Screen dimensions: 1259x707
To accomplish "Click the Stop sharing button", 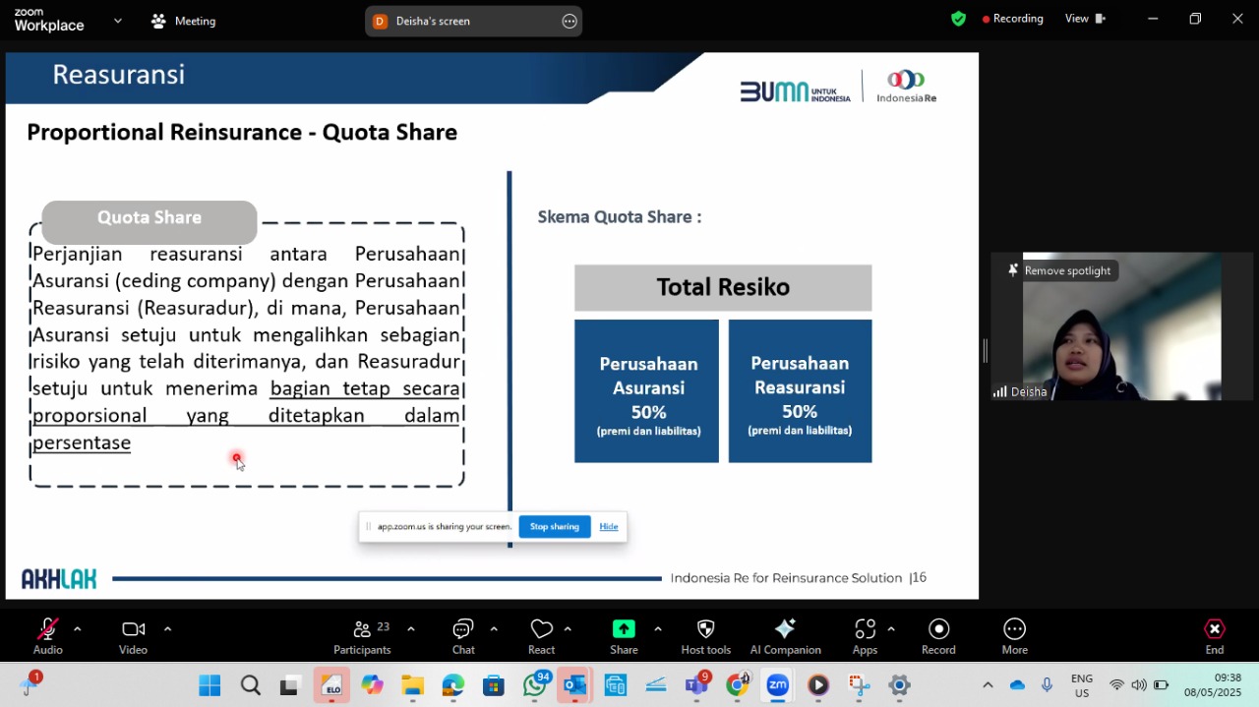I will click(555, 527).
